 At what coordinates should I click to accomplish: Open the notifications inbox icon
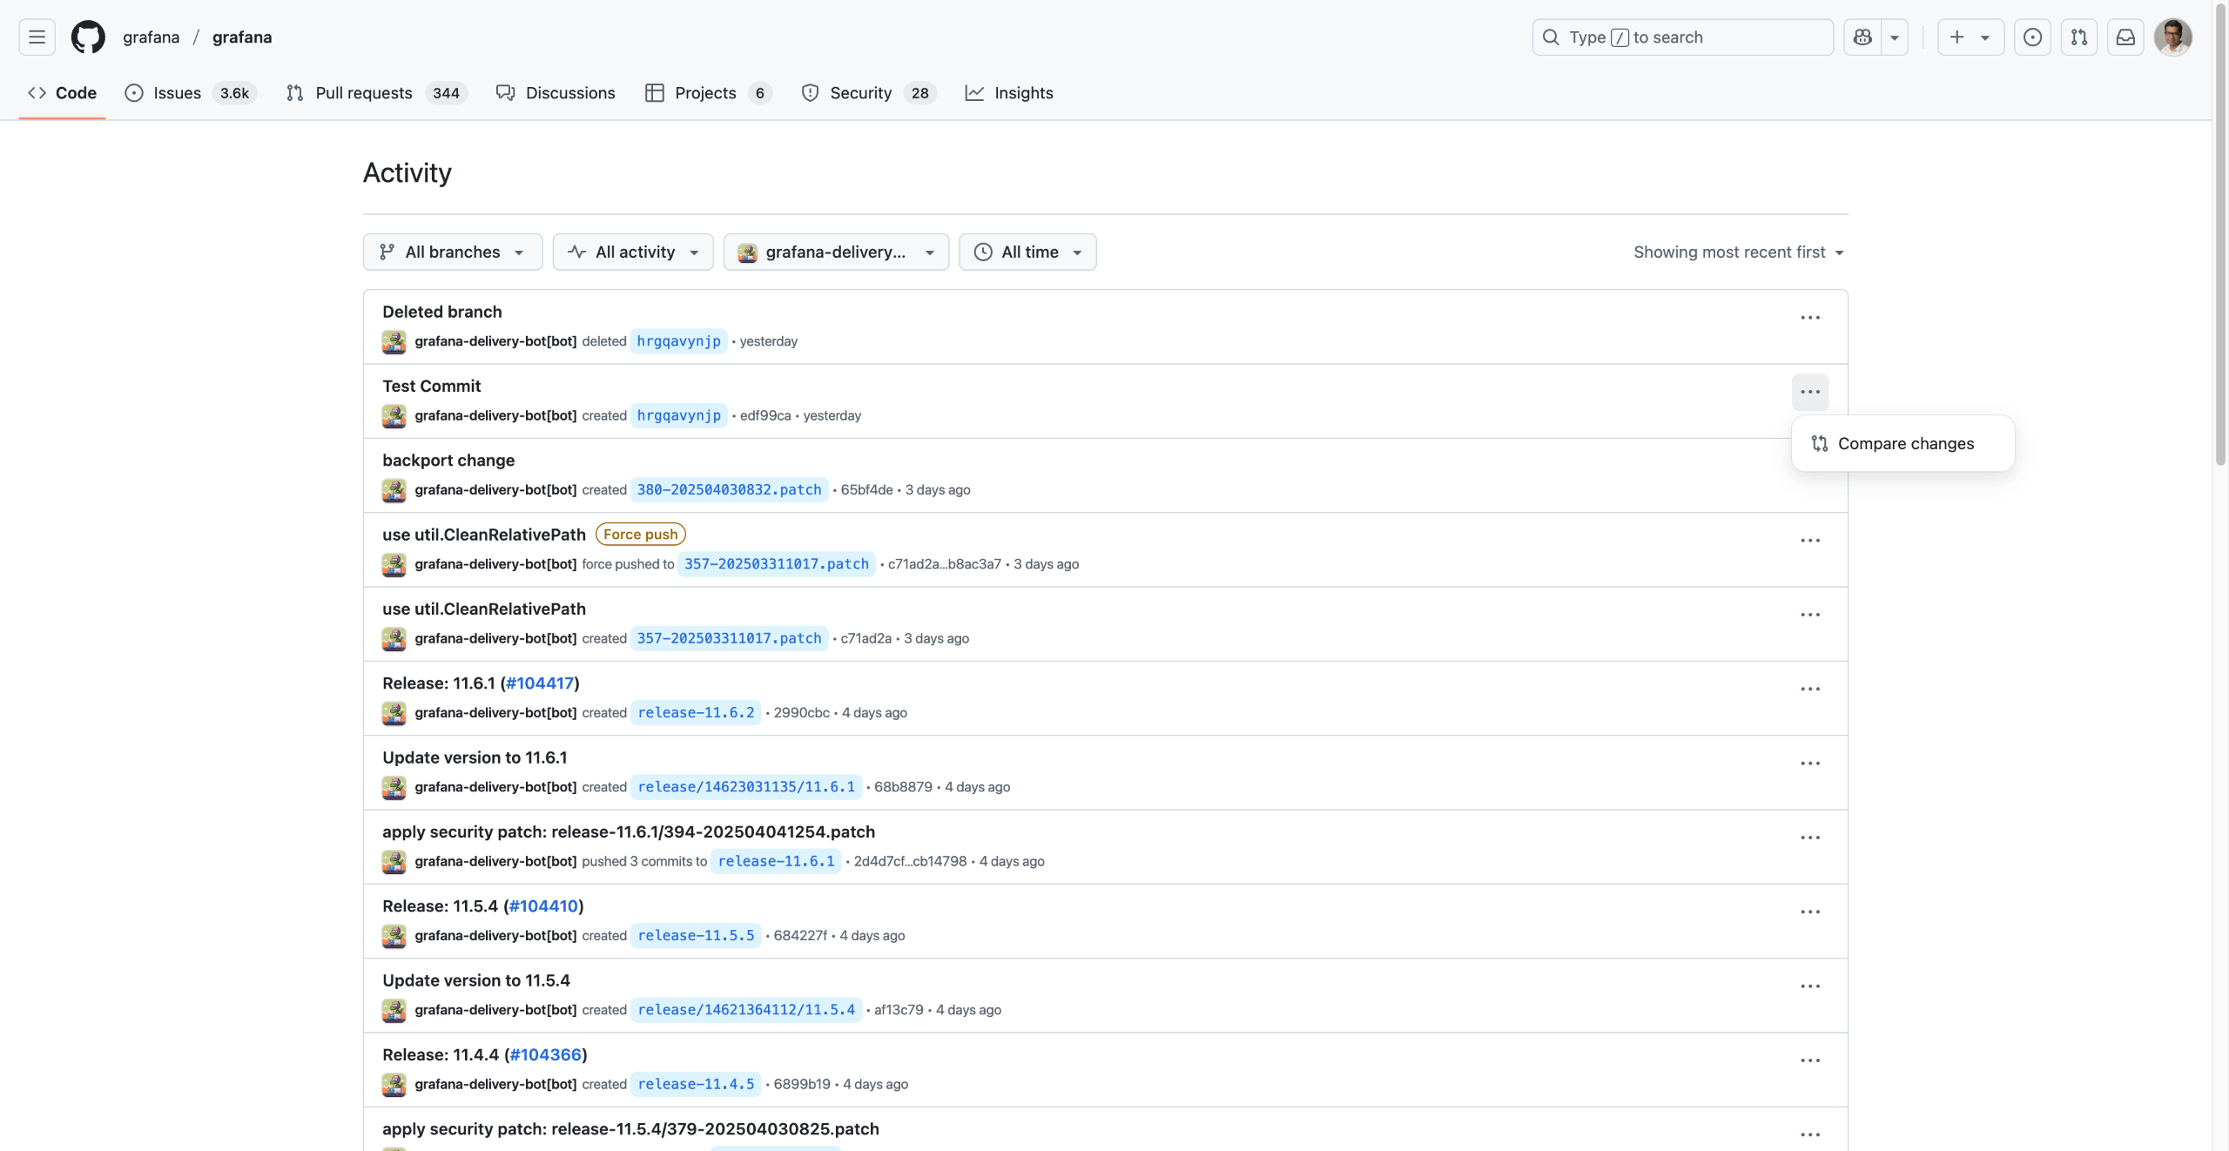(x=2125, y=37)
